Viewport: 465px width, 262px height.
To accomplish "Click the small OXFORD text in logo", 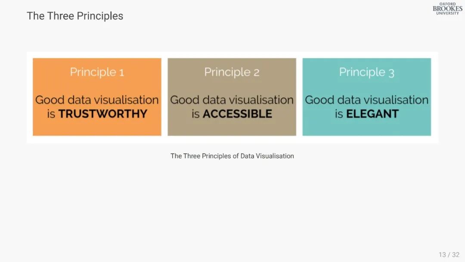I will pos(447,4).
